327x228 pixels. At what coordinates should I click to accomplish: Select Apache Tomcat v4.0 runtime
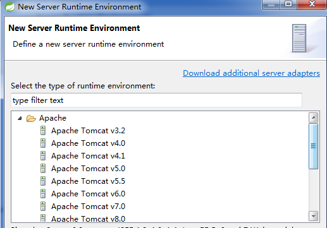[x=88, y=143]
